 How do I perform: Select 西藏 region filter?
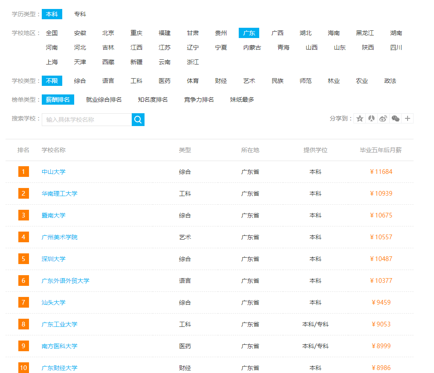coord(108,62)
